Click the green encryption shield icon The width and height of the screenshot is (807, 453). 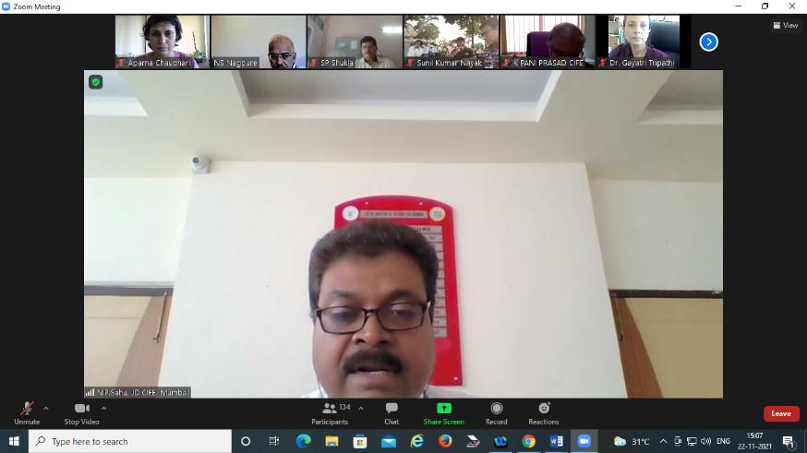point(95,82)
